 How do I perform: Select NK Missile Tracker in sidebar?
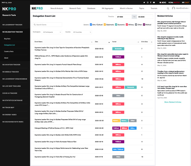[x=11, y=72]
